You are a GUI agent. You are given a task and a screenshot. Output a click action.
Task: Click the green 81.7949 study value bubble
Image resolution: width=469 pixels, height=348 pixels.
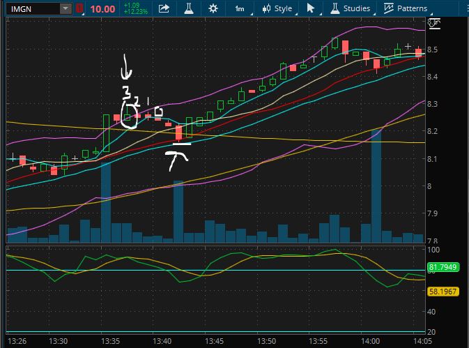443,267
